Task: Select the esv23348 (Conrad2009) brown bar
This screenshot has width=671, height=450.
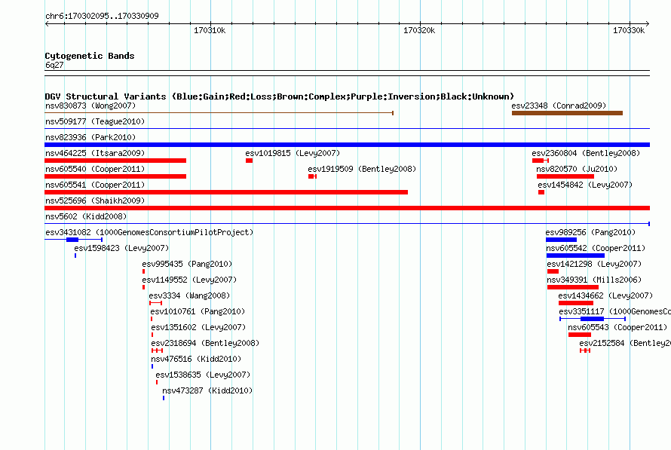Action: (x=567, y=113)
